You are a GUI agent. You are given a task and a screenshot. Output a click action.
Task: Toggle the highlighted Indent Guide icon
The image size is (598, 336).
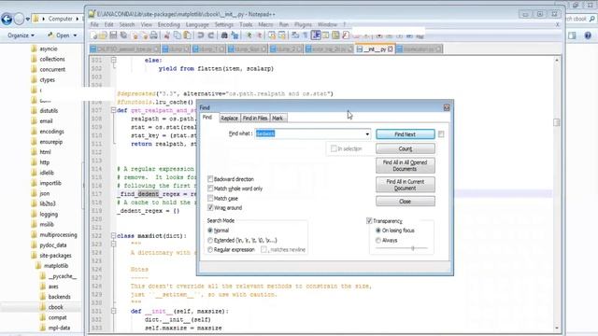click(316, 35)
